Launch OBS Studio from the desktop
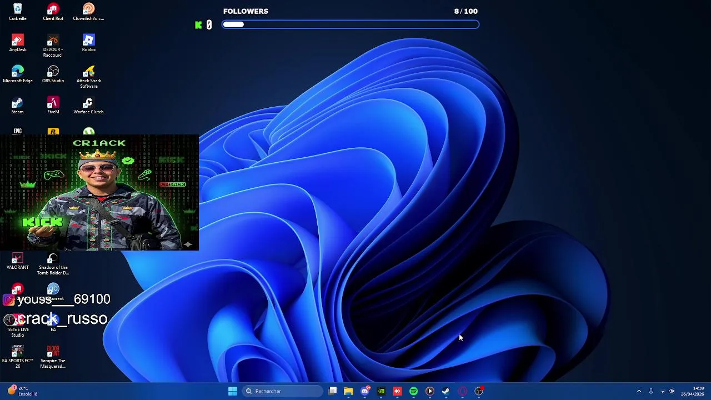Screen dimensions: 711x400 (53, 74)
